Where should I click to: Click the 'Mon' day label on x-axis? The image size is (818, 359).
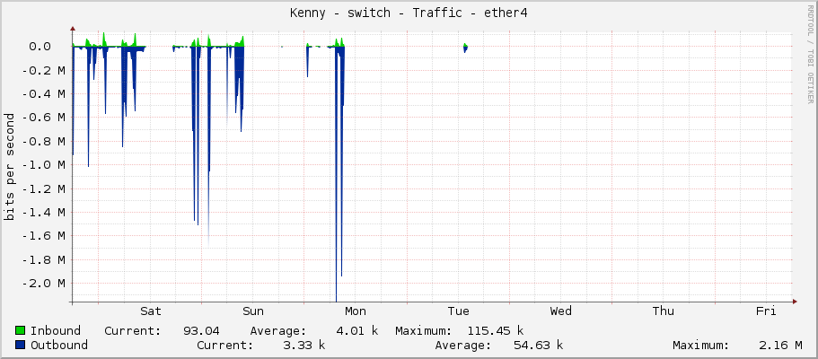356,311
